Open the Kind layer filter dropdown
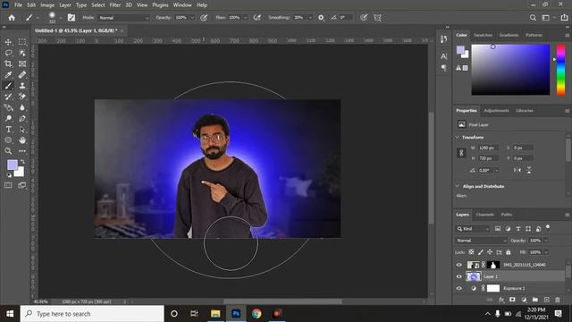This screenshot has height=322, width=572. 473,229
